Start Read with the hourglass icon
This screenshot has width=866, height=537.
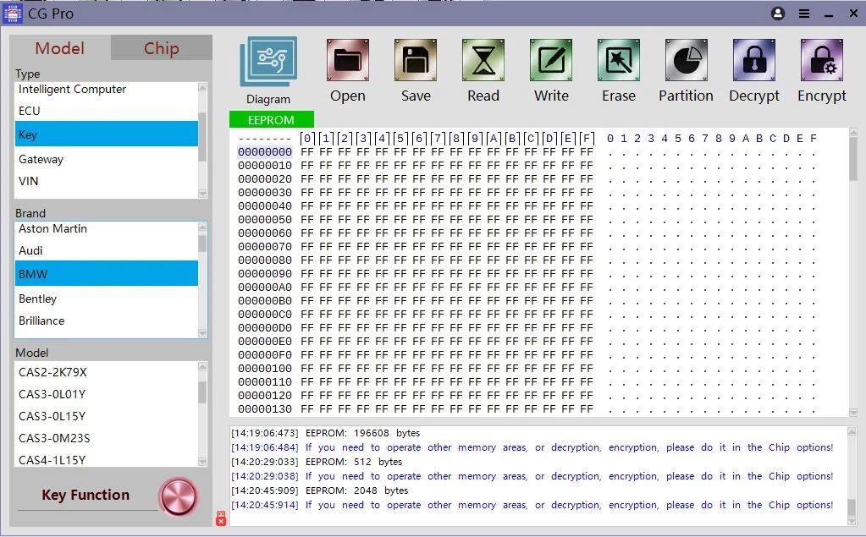[x=483, y=60]
